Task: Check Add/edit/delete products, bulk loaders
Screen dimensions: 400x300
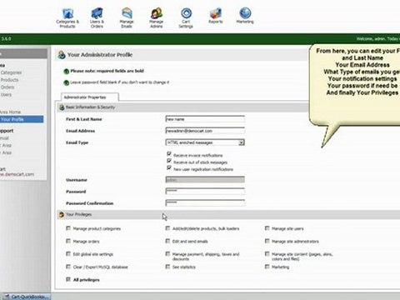Action: [167, 228]
